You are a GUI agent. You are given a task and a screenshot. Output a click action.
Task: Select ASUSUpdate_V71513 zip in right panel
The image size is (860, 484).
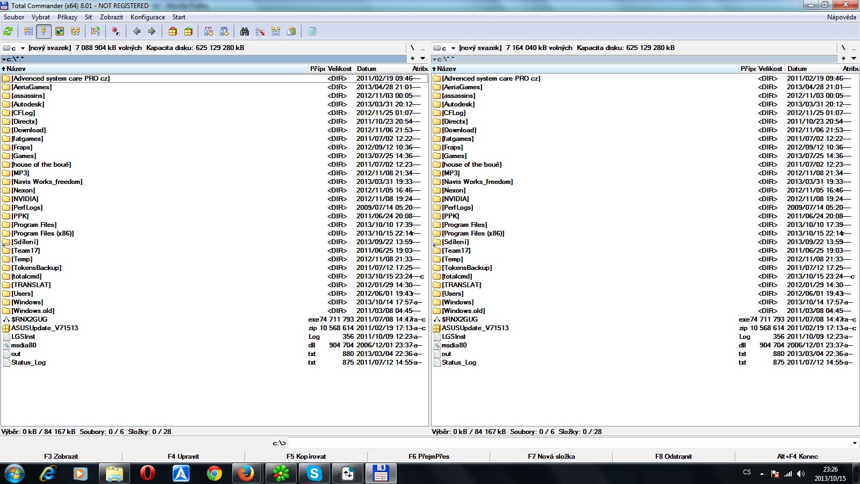[x=475, y=328]
